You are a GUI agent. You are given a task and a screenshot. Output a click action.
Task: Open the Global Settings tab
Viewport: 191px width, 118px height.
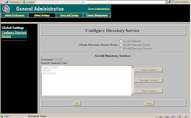coord(42,15)
